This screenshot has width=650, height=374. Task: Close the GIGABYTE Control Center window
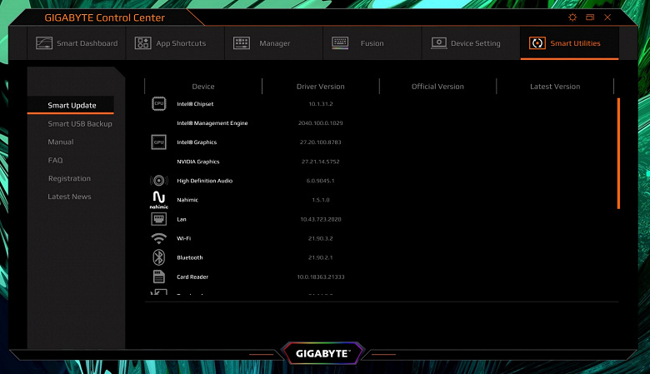tap(607, 17)
